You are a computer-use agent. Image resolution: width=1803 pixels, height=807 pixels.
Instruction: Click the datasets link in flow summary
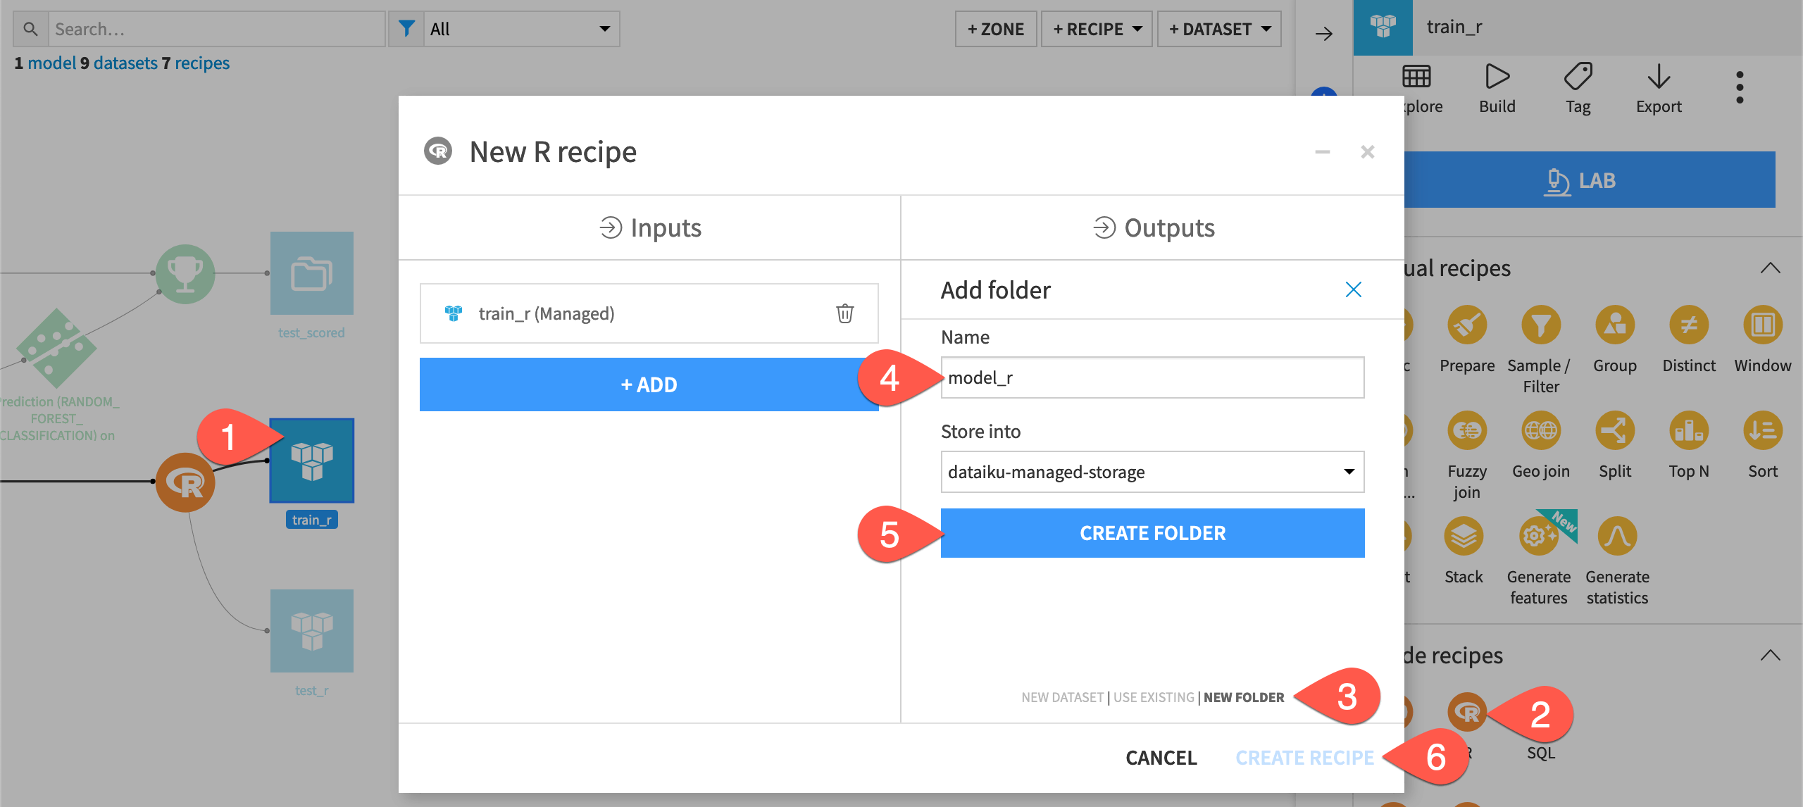125,63
